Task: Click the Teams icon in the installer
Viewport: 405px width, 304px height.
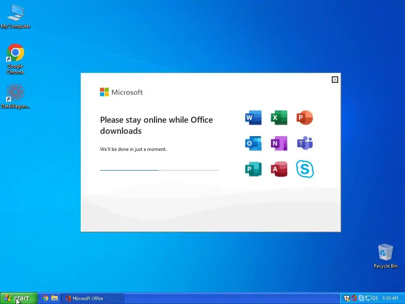Action: pyautogui.click(x=305, y=143)
